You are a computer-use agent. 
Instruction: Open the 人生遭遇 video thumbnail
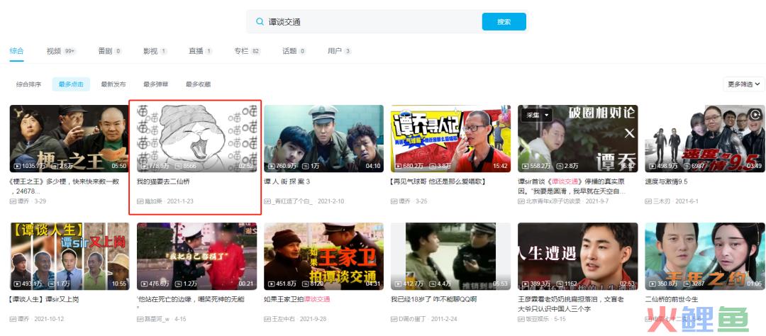click(577, 257)
